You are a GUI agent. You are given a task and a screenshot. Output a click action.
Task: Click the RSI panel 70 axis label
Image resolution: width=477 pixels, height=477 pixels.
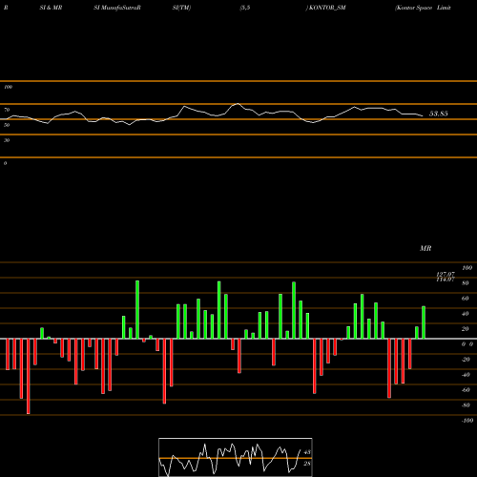coord(7,110)
